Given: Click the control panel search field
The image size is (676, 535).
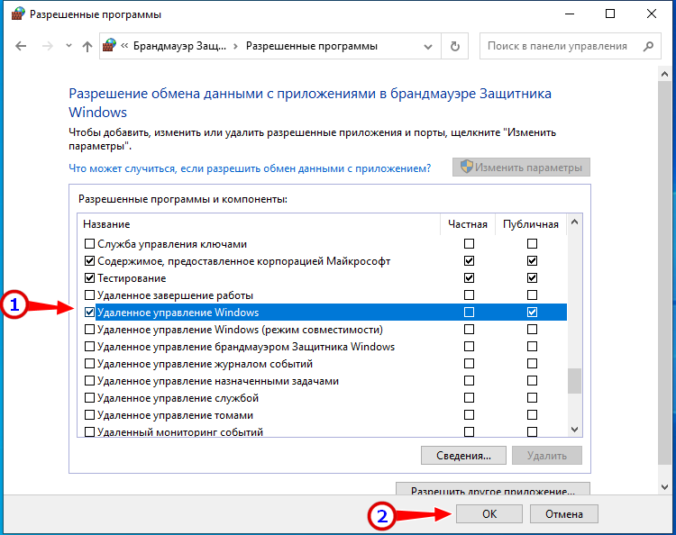Looking at the screenshot, I should 570,46.
